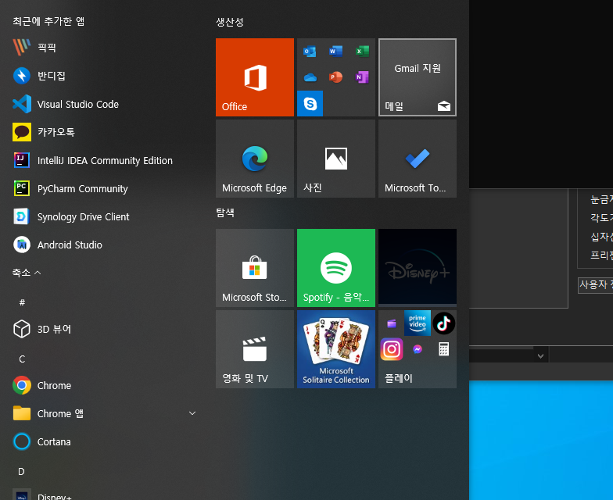Launch Chrome browser from app list
This screenshot has height=500, width=613.
point(104,385)
